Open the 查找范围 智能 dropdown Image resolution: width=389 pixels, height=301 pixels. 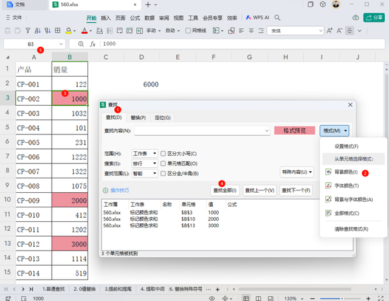click(145, 173)
